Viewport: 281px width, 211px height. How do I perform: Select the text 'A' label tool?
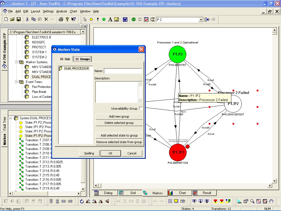tap(110, 20)
